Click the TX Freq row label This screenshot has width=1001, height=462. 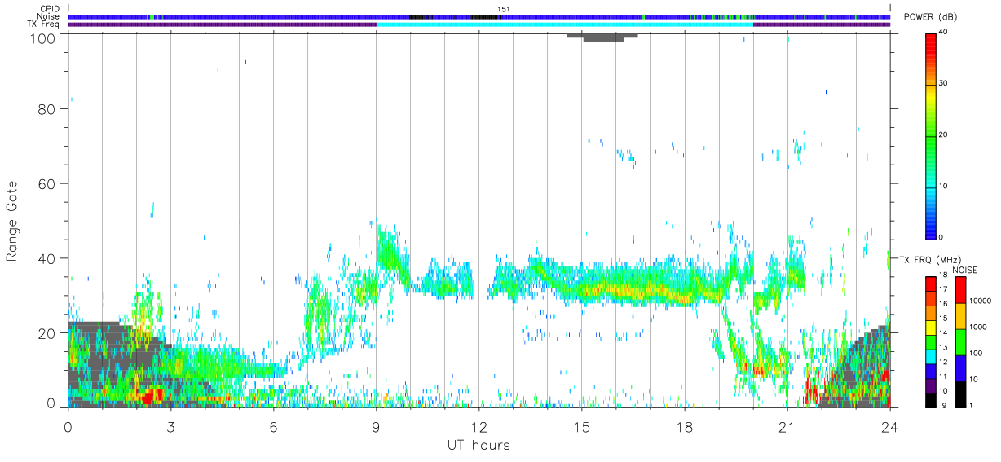tap(44, 24)
